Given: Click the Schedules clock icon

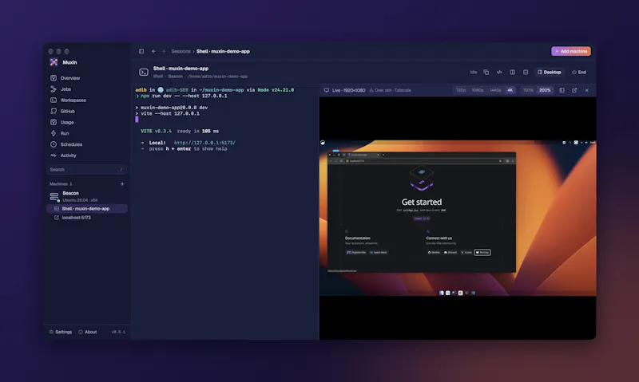Looking at the screenshot, I should click(x=54, y=144).
